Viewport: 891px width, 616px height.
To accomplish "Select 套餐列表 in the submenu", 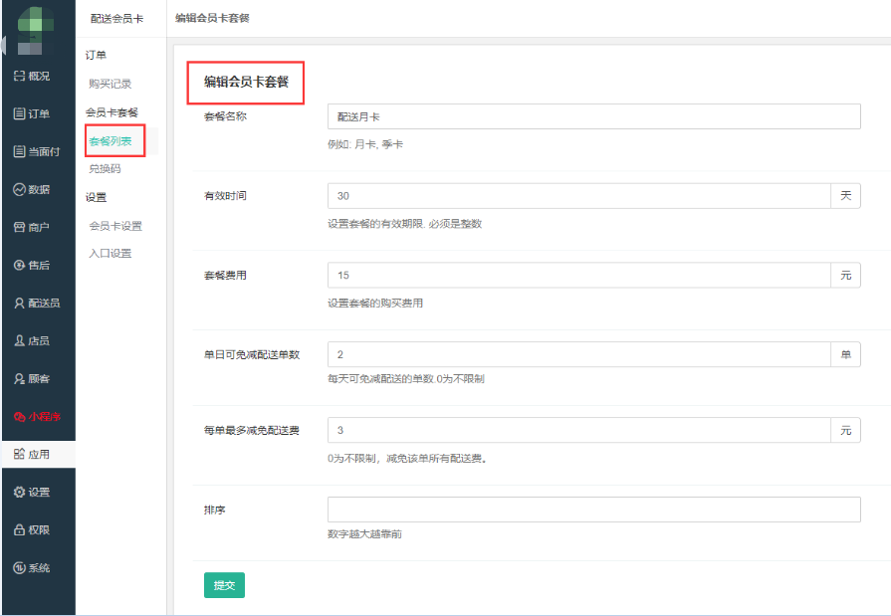I will [x=111, y=141].
